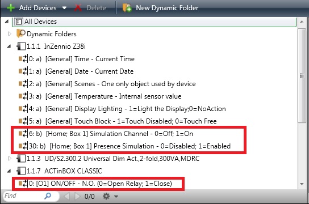
Task: Click the Dynamic Folders magnifier folder icon
Action: point(21,33)
